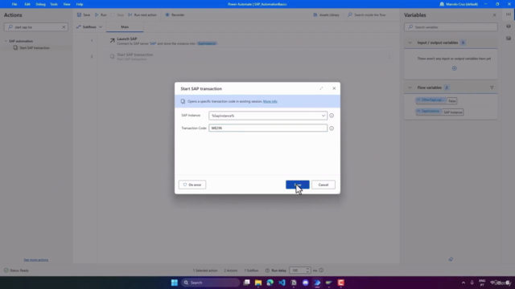Screen dimensions: 515x289
Task: Add a new input or output variable
Action: tap(454, 68)
